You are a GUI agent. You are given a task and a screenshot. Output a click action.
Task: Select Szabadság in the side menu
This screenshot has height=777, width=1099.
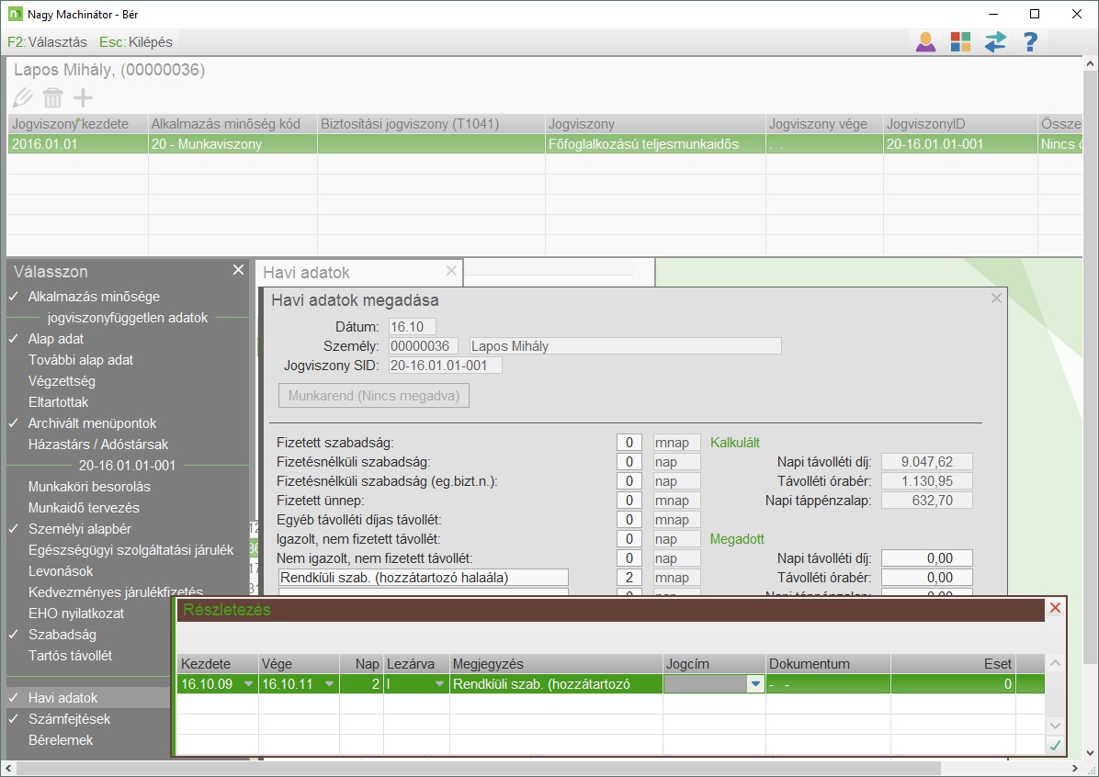pos(62,635)
